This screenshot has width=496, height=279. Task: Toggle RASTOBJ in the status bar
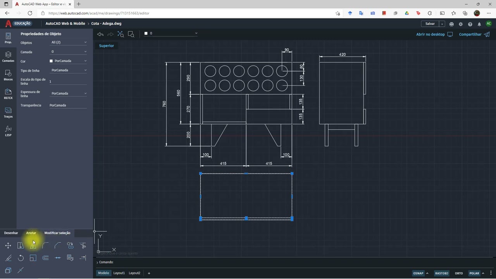tap(441, 273)
